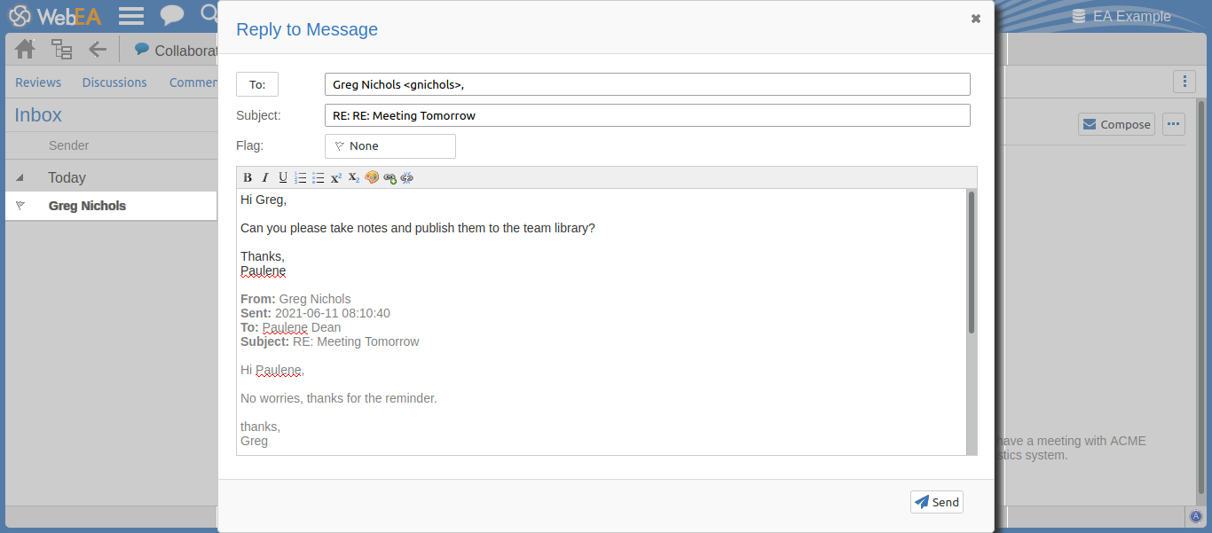Apply superscript formatting
This screenshot has width=1212, height=533.
[x=336, y=177]
